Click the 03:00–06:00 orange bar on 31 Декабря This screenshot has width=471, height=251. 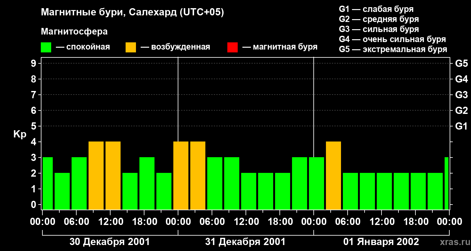[198, 175]
